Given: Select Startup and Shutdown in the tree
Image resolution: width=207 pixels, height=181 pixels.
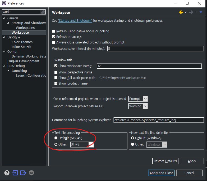Looking at the screenshot, I should pyautogui.click(x=29, y=23).
